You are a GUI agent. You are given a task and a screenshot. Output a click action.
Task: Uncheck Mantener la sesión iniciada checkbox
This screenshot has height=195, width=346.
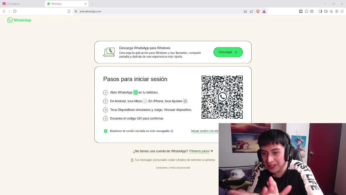(106, 131)
